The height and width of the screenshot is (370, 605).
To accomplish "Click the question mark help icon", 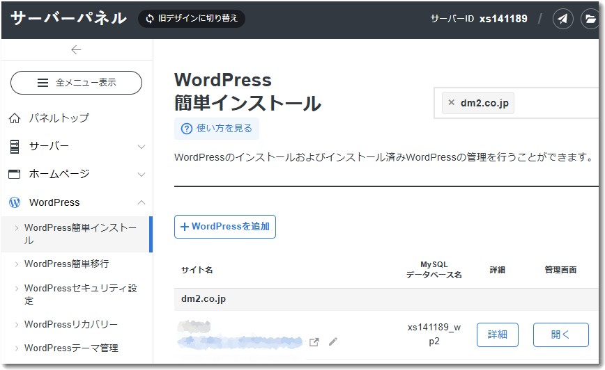I will tap(186, 129).
